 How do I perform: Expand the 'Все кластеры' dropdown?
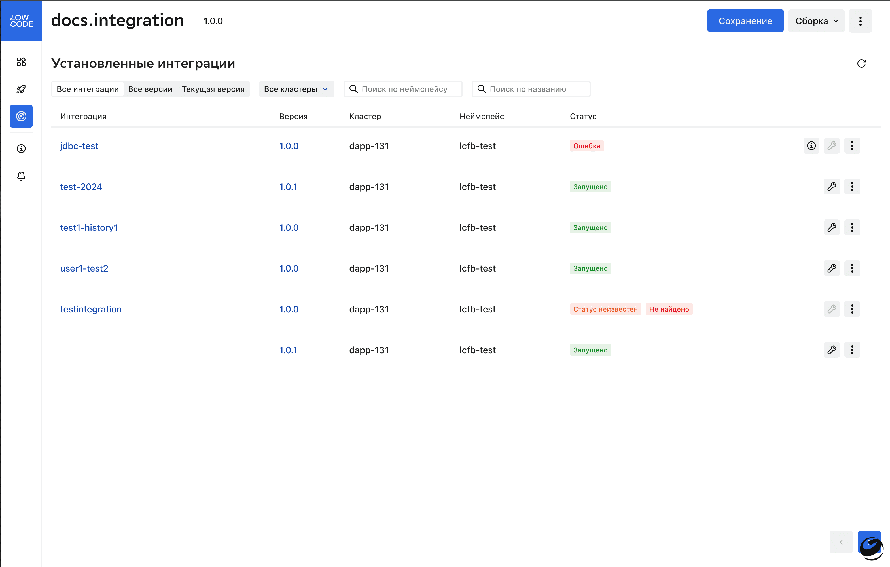click(x=296, y=89)
